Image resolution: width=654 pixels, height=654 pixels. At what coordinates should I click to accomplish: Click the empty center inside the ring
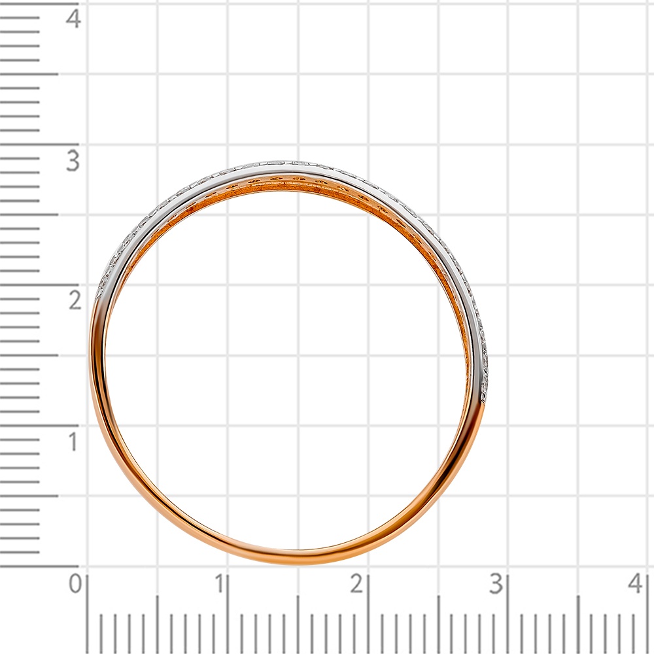click(x=288, y=366)
